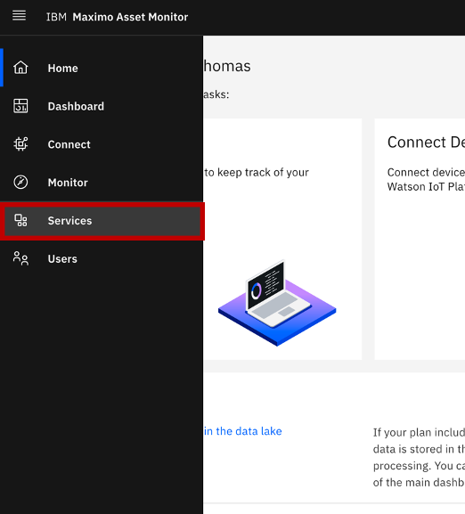Open the Connect Devices card heading

pos(426,143)
